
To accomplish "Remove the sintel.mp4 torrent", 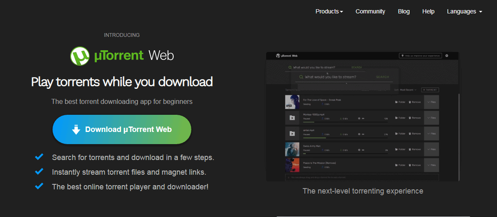I will [415, 134].
